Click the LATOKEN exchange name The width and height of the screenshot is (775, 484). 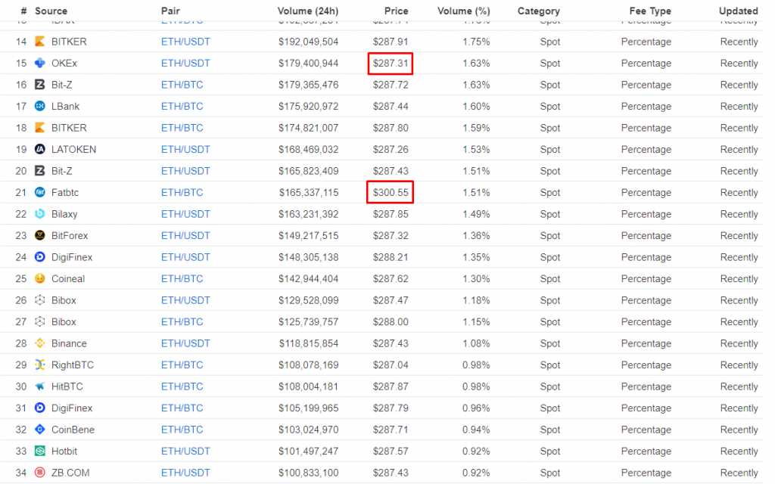point(74,149)
